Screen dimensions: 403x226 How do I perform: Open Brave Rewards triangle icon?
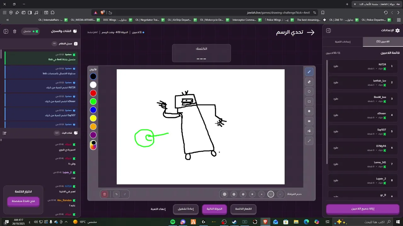95,13
